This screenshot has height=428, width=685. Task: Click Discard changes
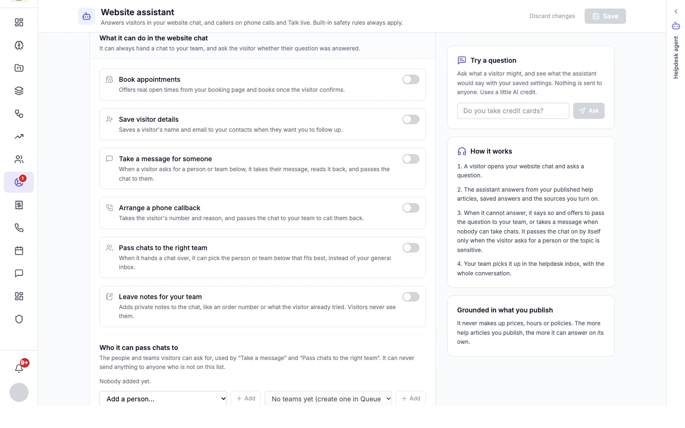(x=552, y=16)
